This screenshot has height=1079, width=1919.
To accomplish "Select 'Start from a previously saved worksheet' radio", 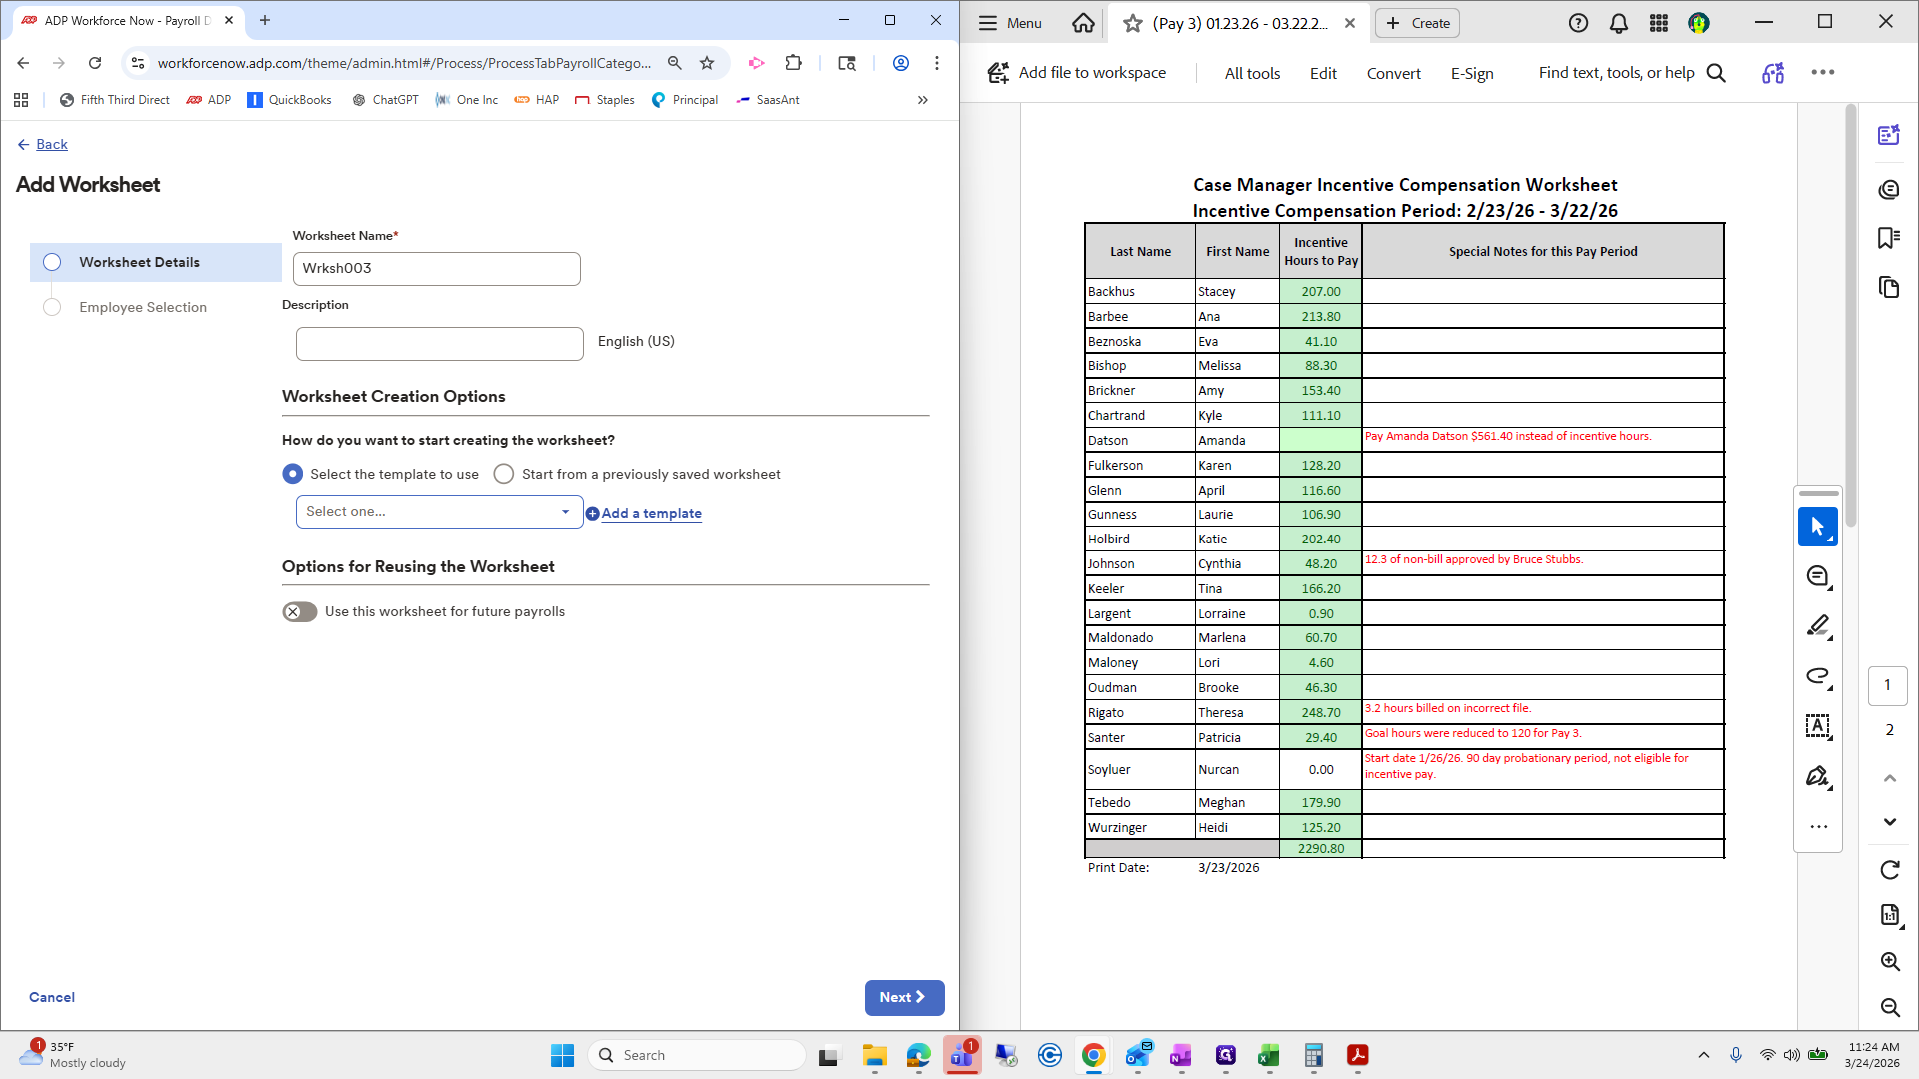I will click(x=504, y=474).
